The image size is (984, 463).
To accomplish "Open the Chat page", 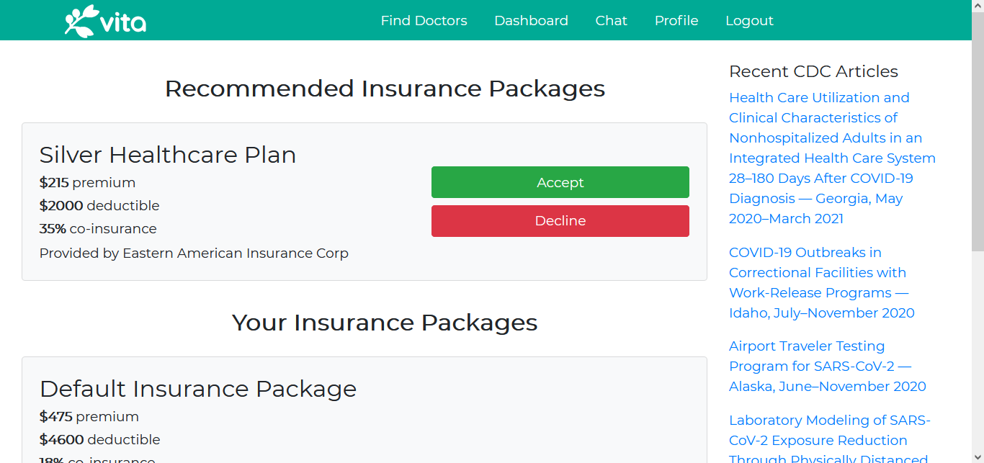I will pyautogui.click(x=611, y=21).
